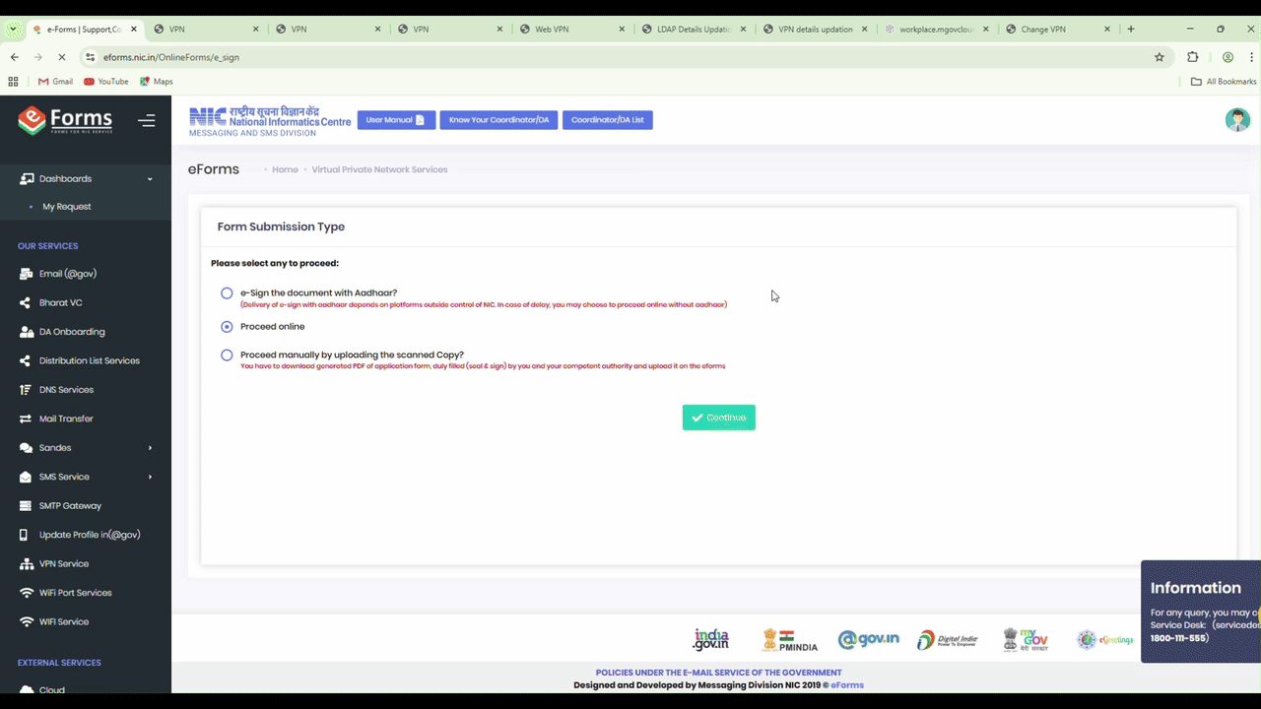Select the Email (@gov) service icon
The height and width of the screenshot is (709, 1261).
pos(26,274)
